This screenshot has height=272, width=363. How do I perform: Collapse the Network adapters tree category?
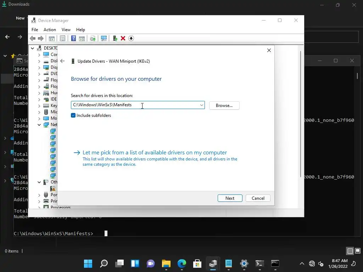click(39, 125)
